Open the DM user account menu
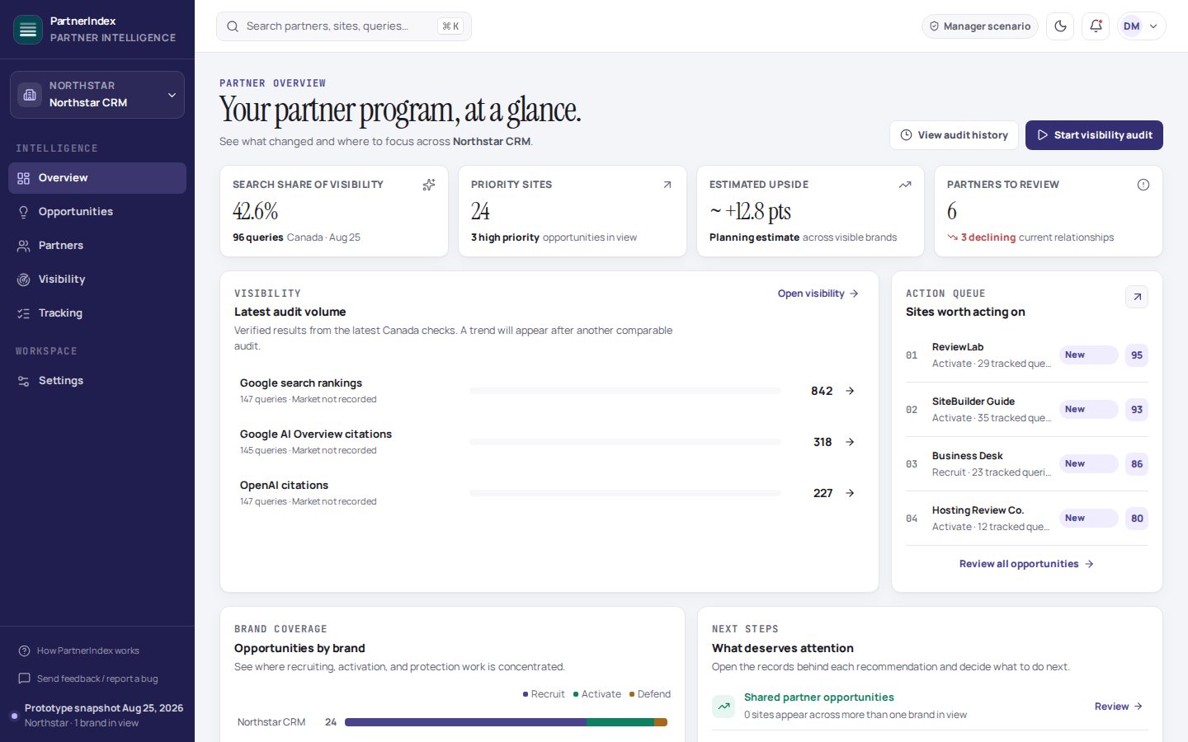Viewport: 1188px width, 742px height. (x=1141, y=26)
